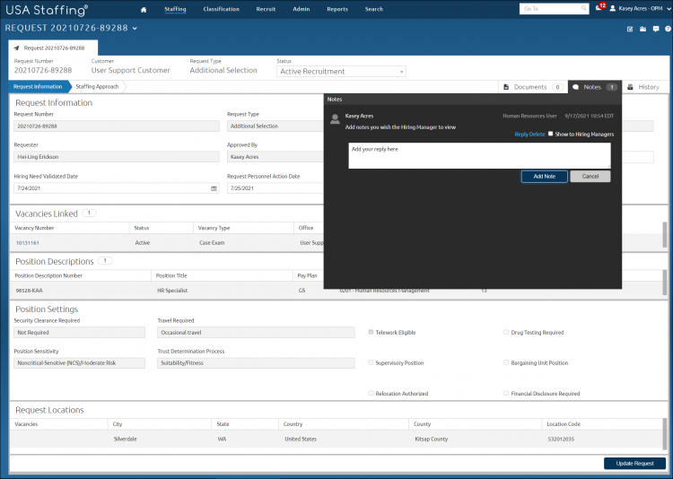Click the Vacancies Linked count badge 1
Image resolution: width=673 pixels, height=479 pixels.
[89, 213]
